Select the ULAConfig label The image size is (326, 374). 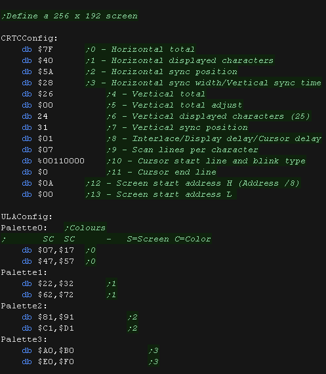(x=26, y=217)
